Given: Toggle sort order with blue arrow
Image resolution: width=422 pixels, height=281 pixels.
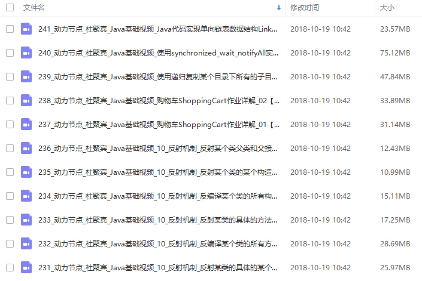Looking at the screenshot, I should 279,8.
